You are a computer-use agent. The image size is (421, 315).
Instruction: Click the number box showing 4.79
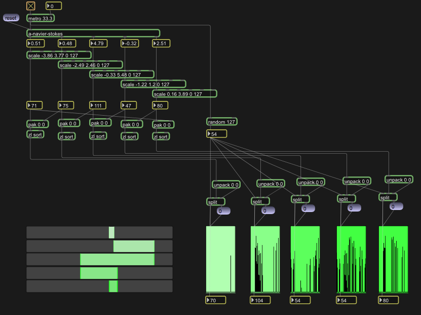click(100, 44)
